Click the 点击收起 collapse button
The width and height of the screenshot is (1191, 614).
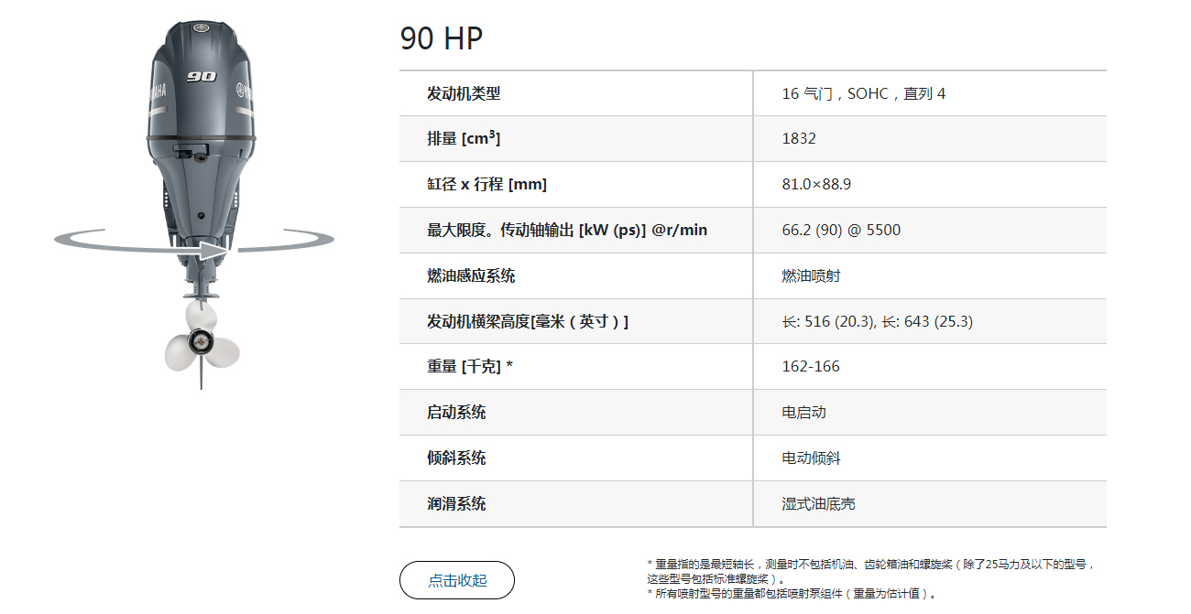[x=457, y=580]
